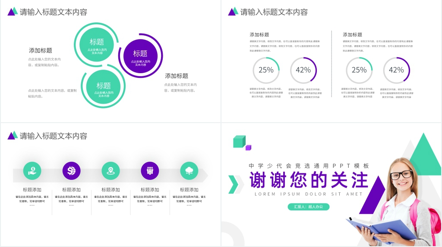The image size is (442, 247).
Task: Click the title text on the icon timeline slide
Action: click(53, 136)
